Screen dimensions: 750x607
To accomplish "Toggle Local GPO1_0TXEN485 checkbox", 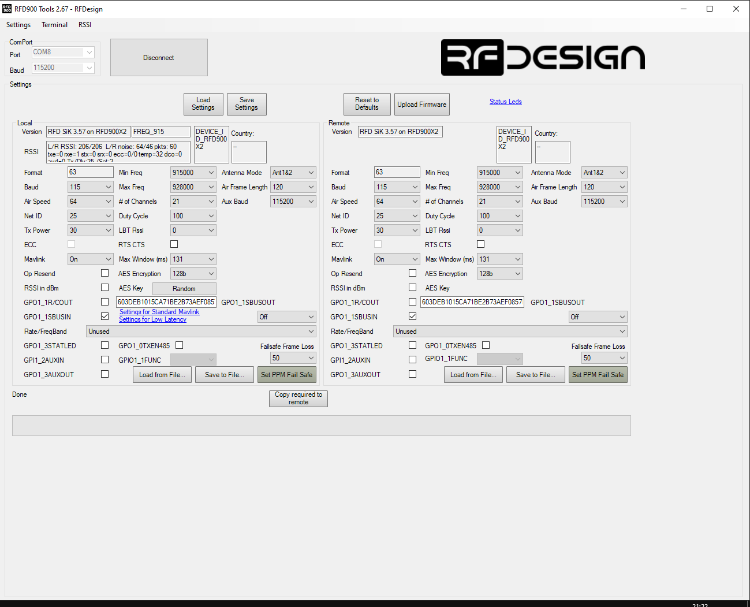I will [179, 345].
